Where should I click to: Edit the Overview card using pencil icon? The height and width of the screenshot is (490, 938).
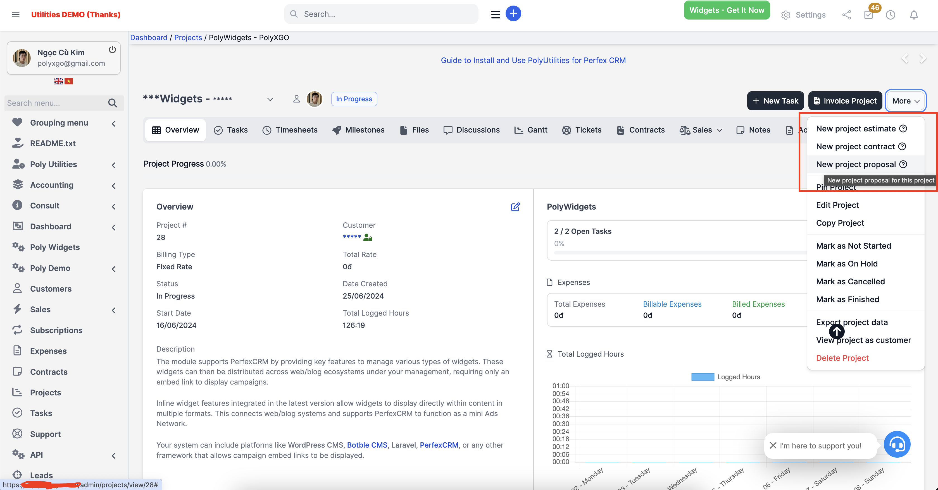pyautogui.click(x=516, y=206)
